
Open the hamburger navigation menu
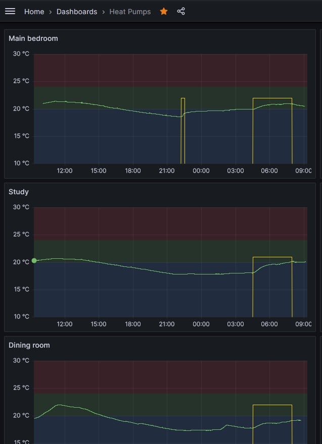point(10,11)
